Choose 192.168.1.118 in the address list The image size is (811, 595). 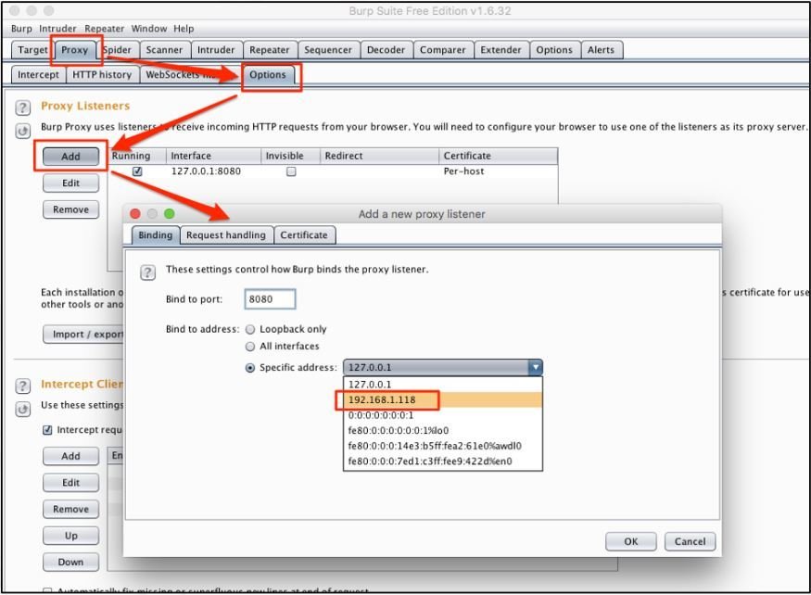coord(443,400)
